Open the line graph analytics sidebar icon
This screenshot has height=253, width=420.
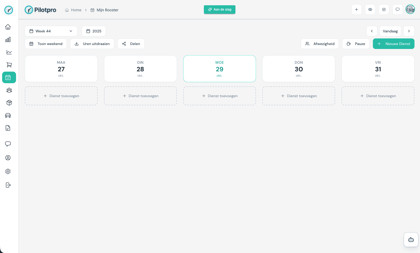pyautogui.click(x=9, y=52)
